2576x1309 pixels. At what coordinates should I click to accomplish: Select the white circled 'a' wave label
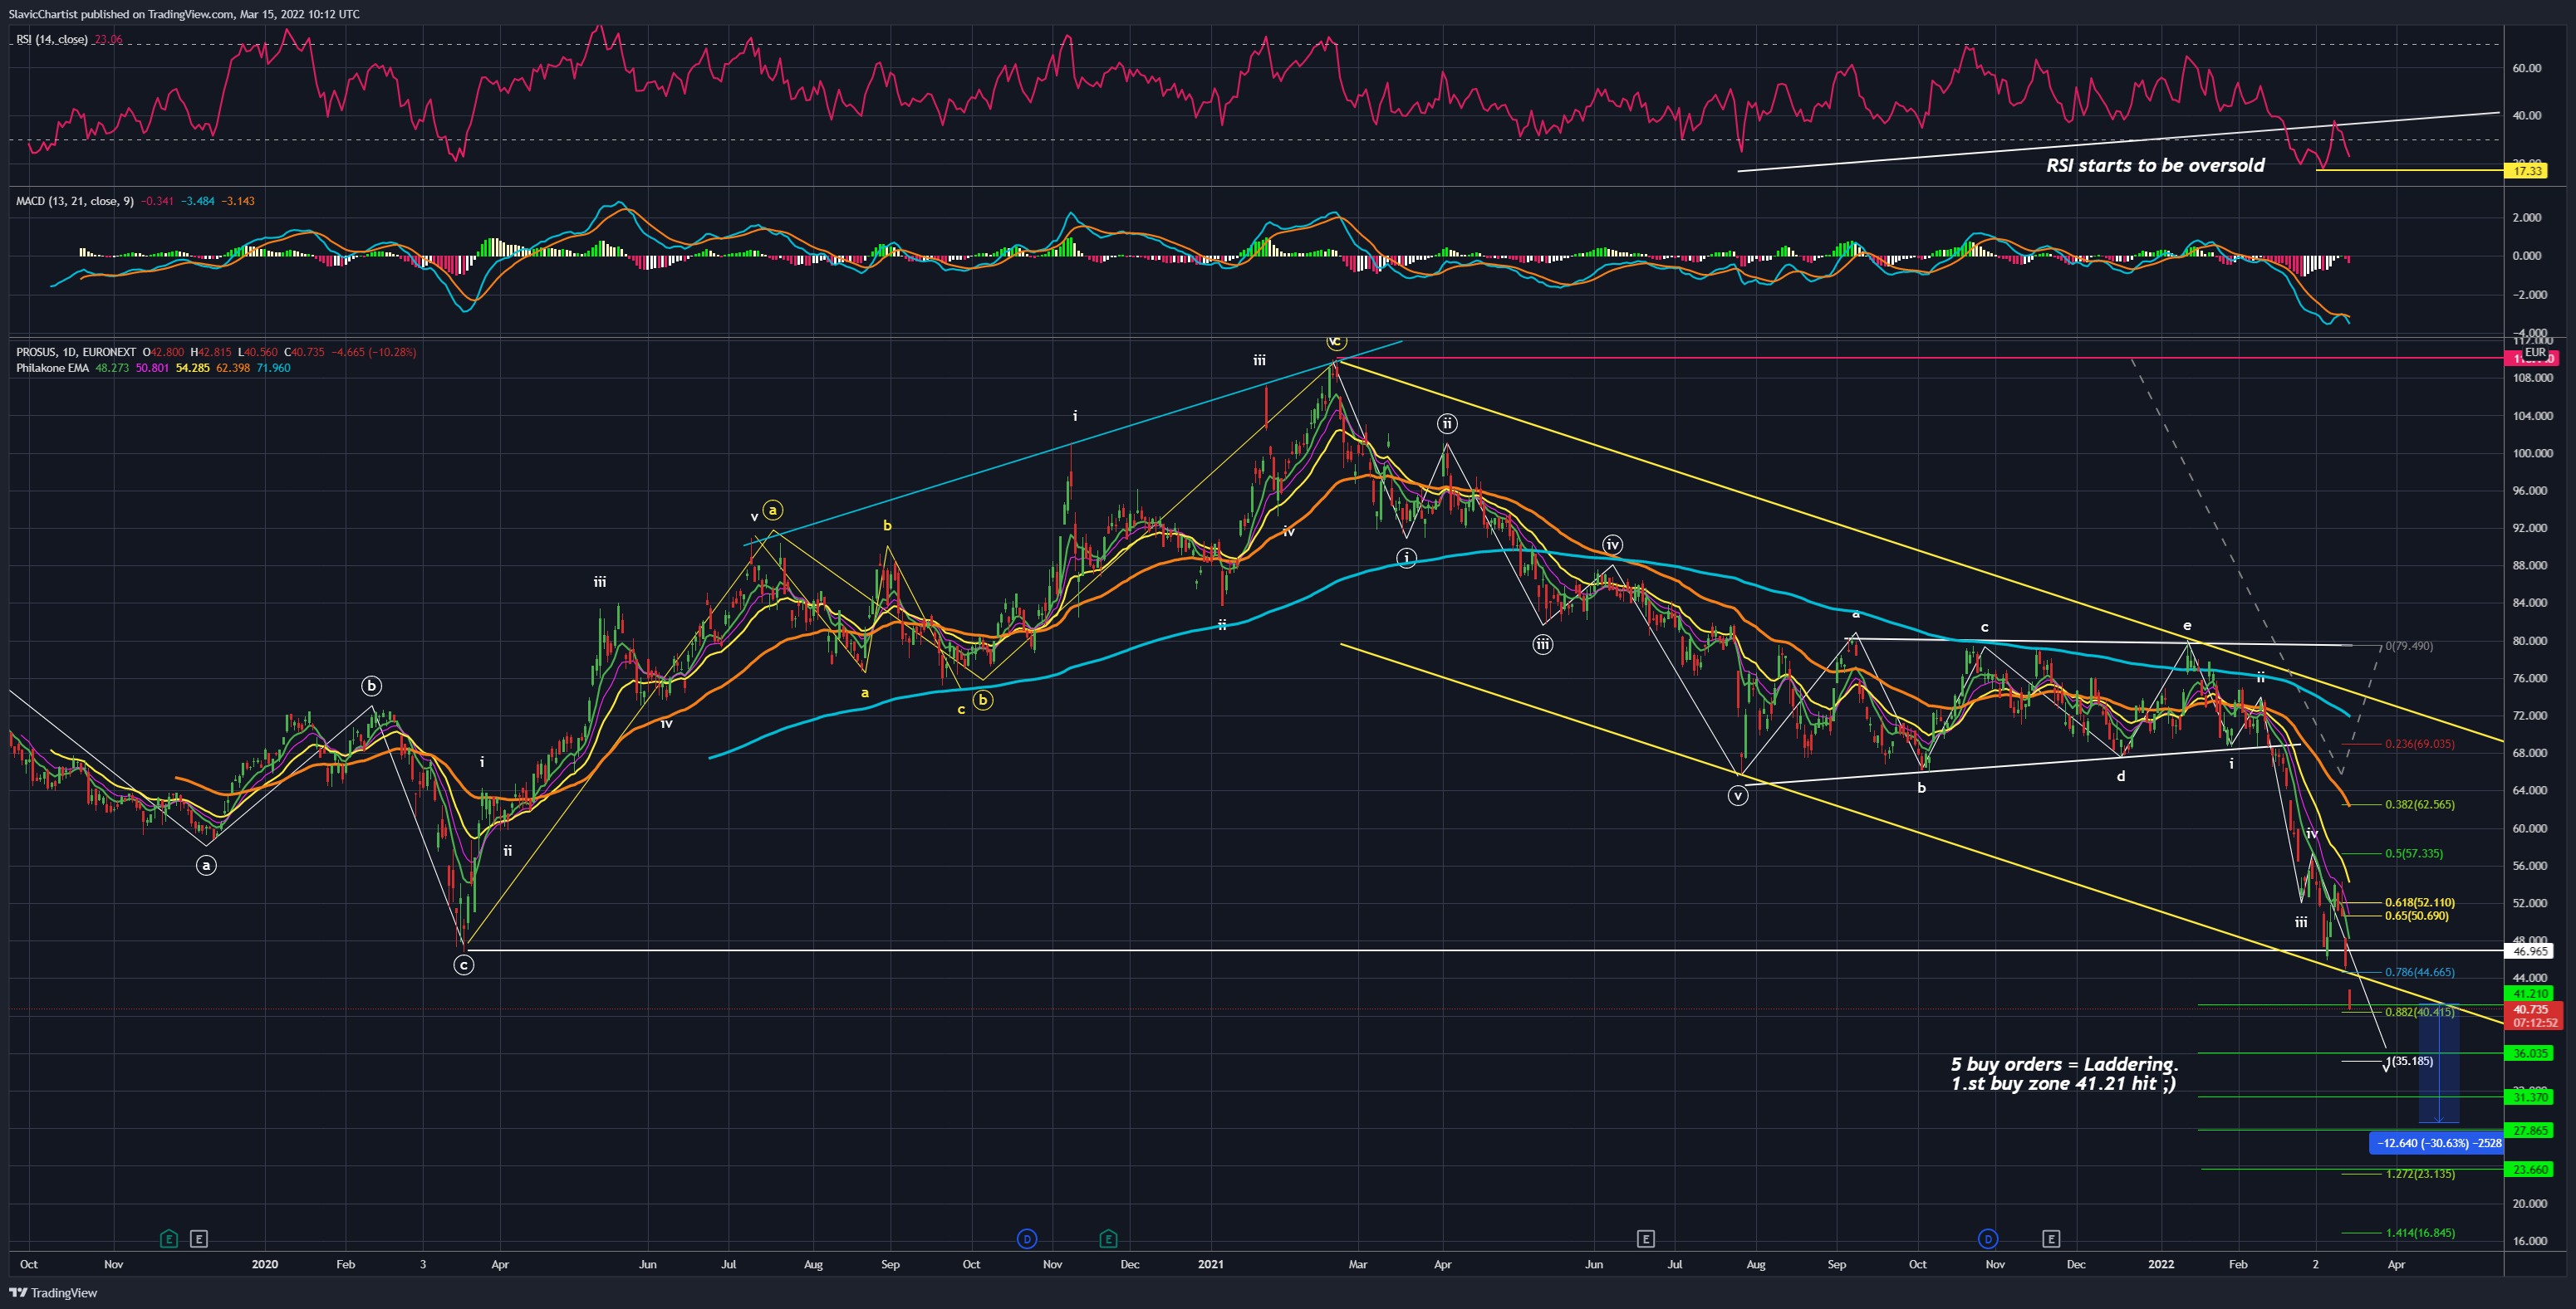click(x=206, y=866)
